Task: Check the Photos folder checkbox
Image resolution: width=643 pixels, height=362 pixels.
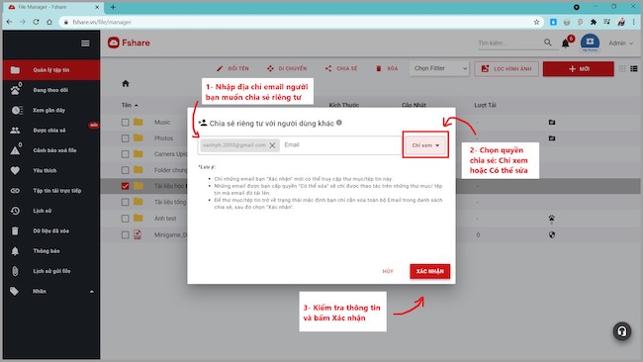Action: point(125,138)
